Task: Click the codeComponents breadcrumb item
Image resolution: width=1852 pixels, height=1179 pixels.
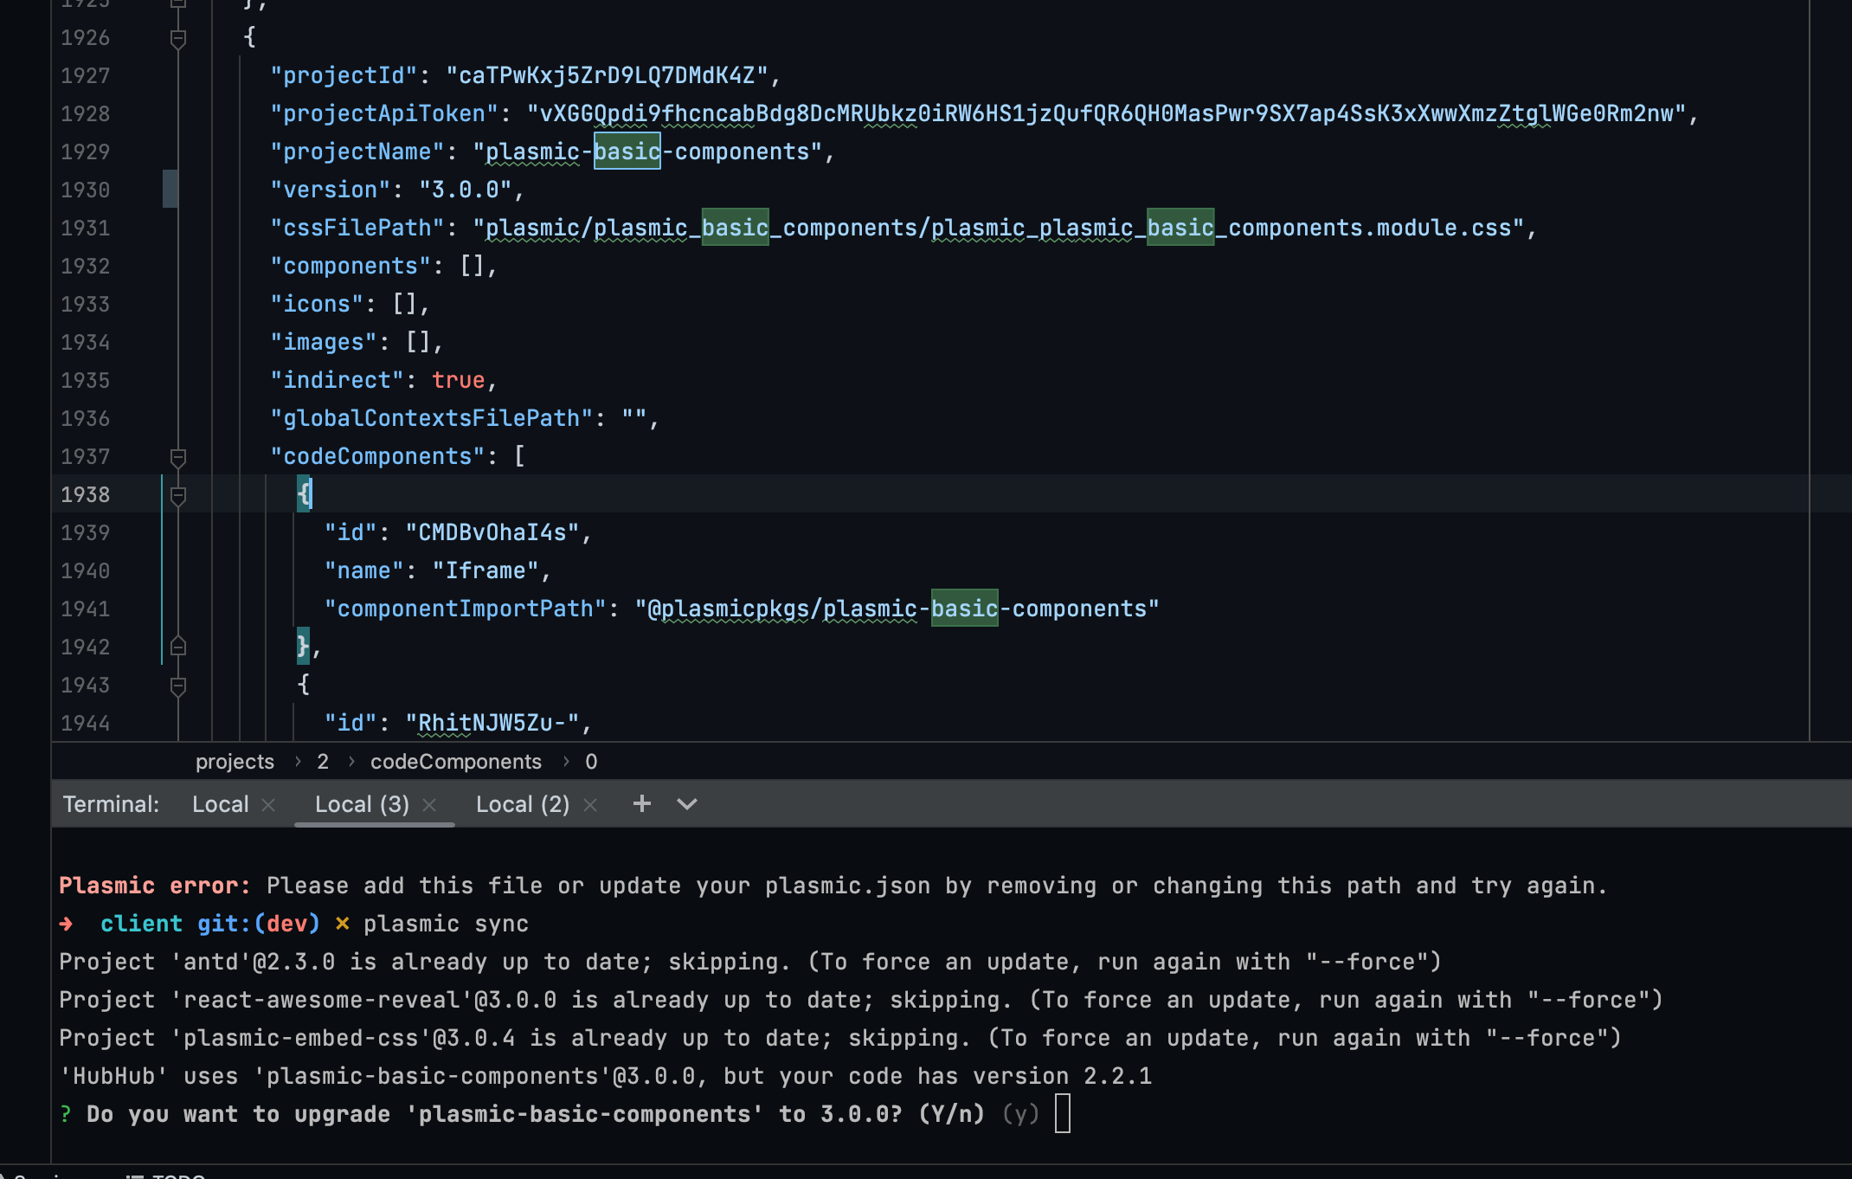Action: click(455, 762)
